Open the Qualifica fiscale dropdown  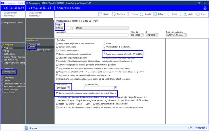[116, 88]
